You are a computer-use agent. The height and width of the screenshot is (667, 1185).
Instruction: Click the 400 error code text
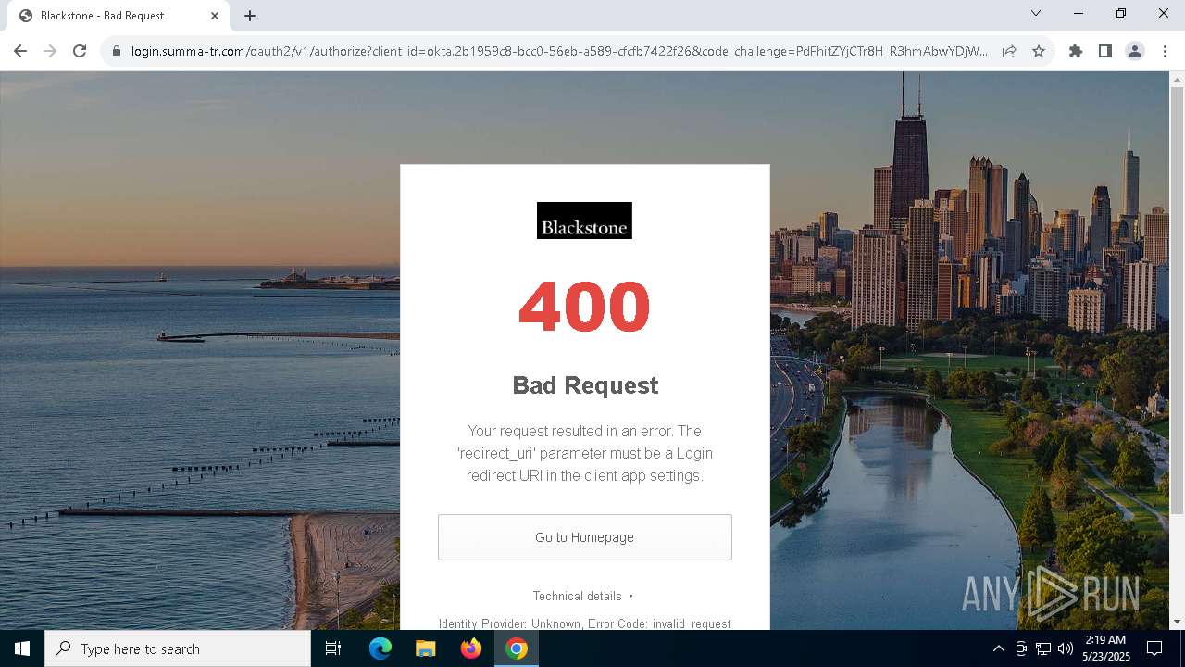point(584,307)
